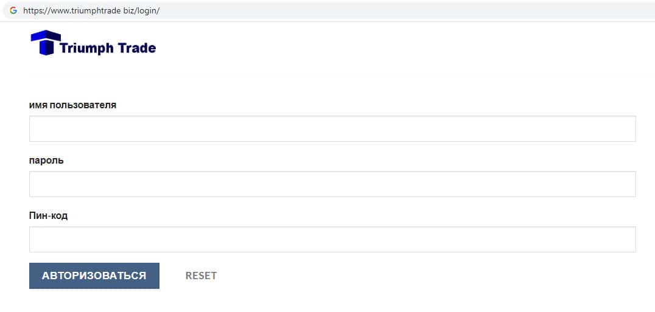The image size is (655, 312).
Task: Click the blue Triumph Trade logo icon
Action: [46, 43]
